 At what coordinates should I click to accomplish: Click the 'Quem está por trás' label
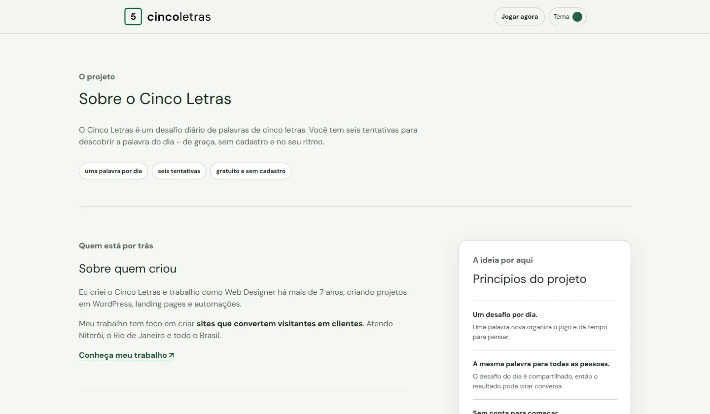116,246
